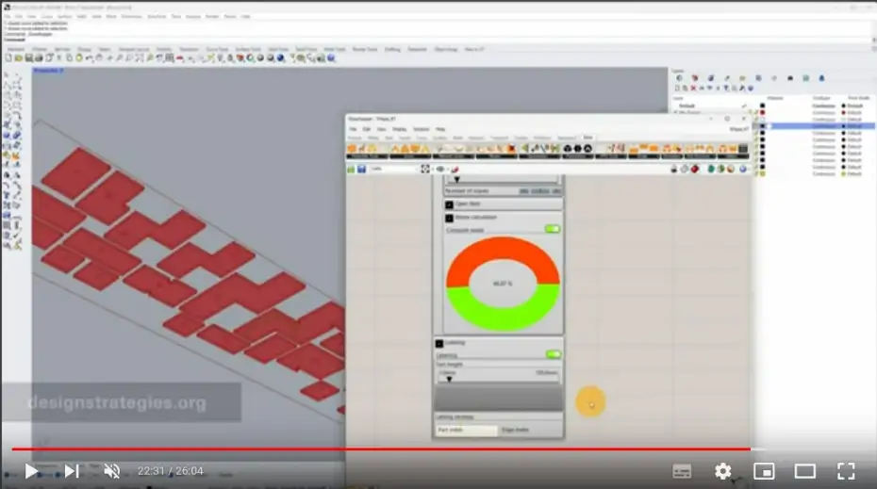Viewport: 877px width, 489px height.
Task: Switch to the CPlanes toolbar tab
Action: click(40, 49)
